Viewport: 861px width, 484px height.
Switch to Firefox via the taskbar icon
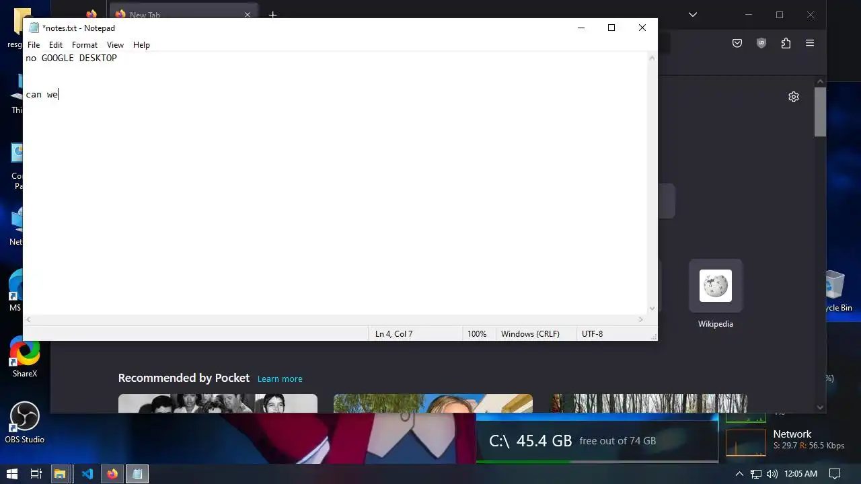(x=112, y=474)
